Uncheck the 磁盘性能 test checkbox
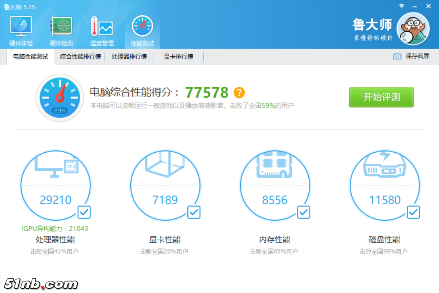The image size is (439, 293). tap(413, 213)
